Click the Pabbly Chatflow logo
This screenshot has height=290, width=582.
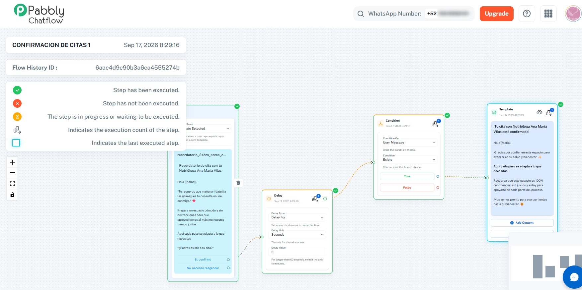click(x=39, y=14)
